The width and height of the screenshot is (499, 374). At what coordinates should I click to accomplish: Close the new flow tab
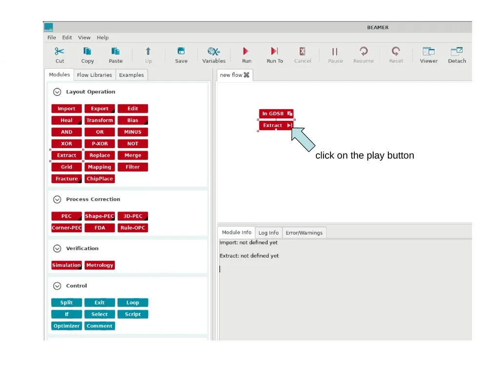coord(246,75)
